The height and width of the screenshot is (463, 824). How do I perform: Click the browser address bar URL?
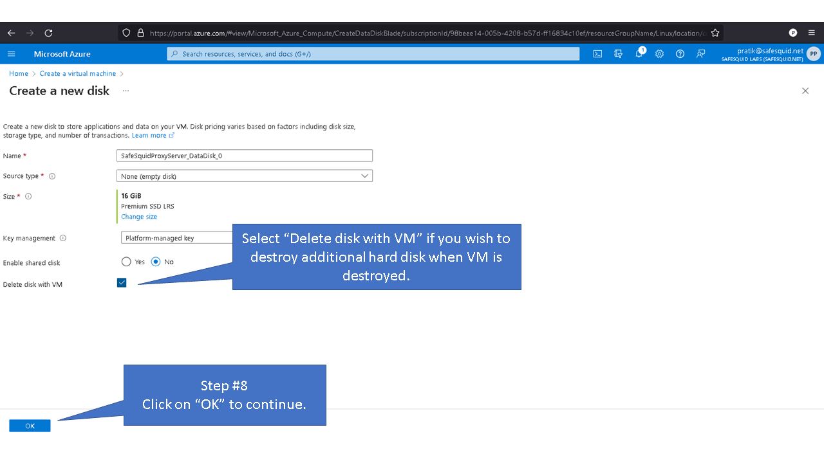pyautogui.click(x=427, y=33)
